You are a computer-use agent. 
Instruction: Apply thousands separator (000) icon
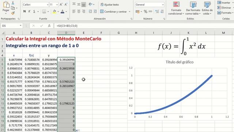pos(150,11)
